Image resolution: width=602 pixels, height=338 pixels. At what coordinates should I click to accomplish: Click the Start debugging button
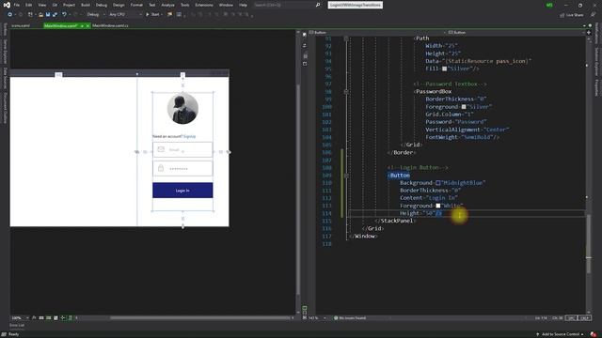[152, 15]
